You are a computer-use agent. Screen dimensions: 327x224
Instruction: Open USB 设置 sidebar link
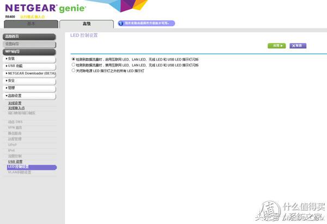click(15, 162)
